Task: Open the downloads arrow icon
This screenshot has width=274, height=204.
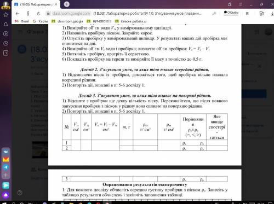Action: pyautogui.click(x=272, y=14)
